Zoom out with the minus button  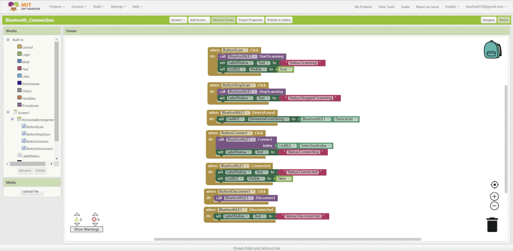pos(494,206)
